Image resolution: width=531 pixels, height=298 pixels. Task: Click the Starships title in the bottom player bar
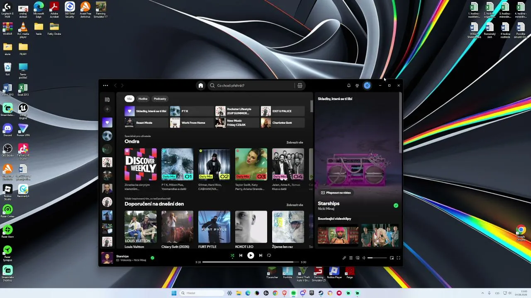click(x=122, y=257)
